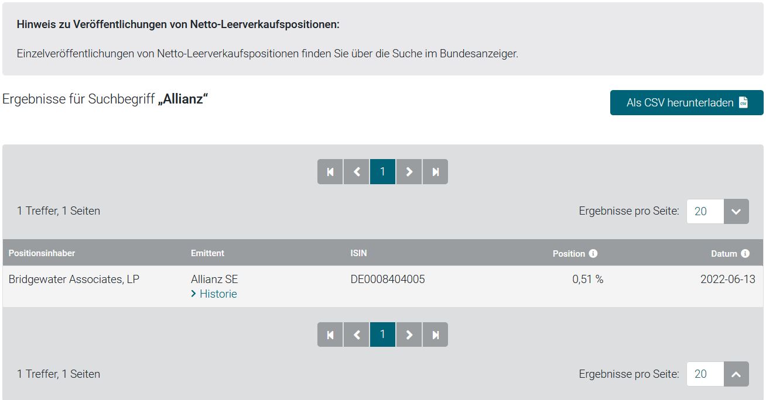Select page 1 in top pagination
Screen dimensions: 766x400
(382, 172)
